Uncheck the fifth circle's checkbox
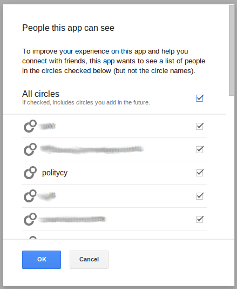 [x=200, y=219]
